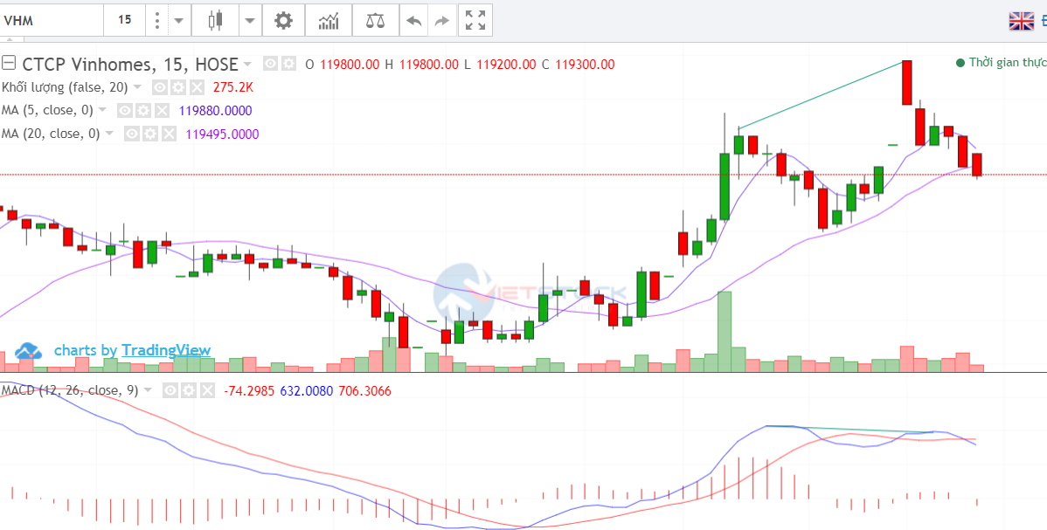Image resolution: width=1047 pixels, height=530 pixels.
Task: Expand the Khối lượng indicator dropdown arrow
Action: point(137,87)
